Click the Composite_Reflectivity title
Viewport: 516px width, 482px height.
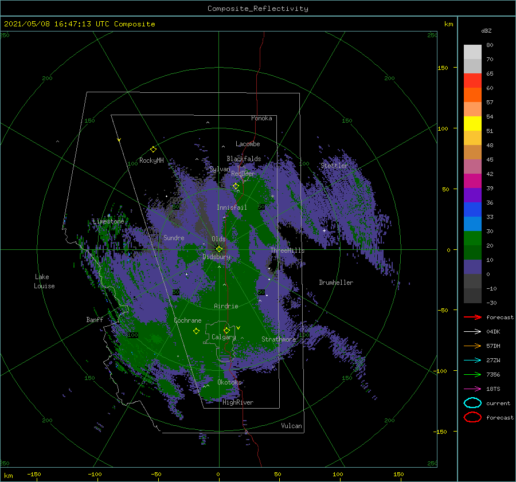[x=257, y=9]
